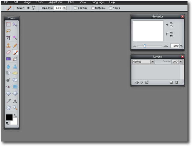Open the View menu
This screenshot has width=192, height=146.
[x=83, y=2]
